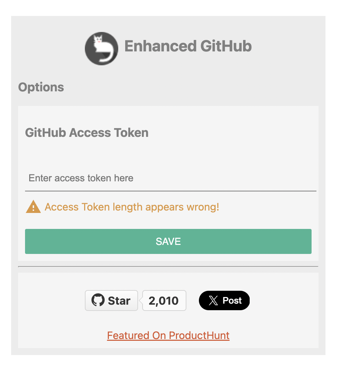Open the 2,010 stargazers count
The image size is (338, 371).
click(164, 300)
